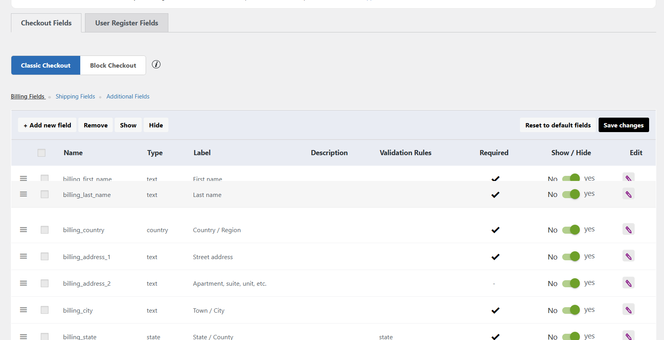
Task: Go to Additional Fields section
Action: tap(128, 97)
